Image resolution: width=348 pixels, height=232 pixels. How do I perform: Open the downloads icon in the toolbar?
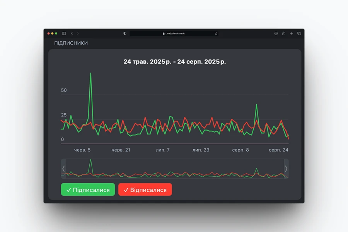[276, 34]
